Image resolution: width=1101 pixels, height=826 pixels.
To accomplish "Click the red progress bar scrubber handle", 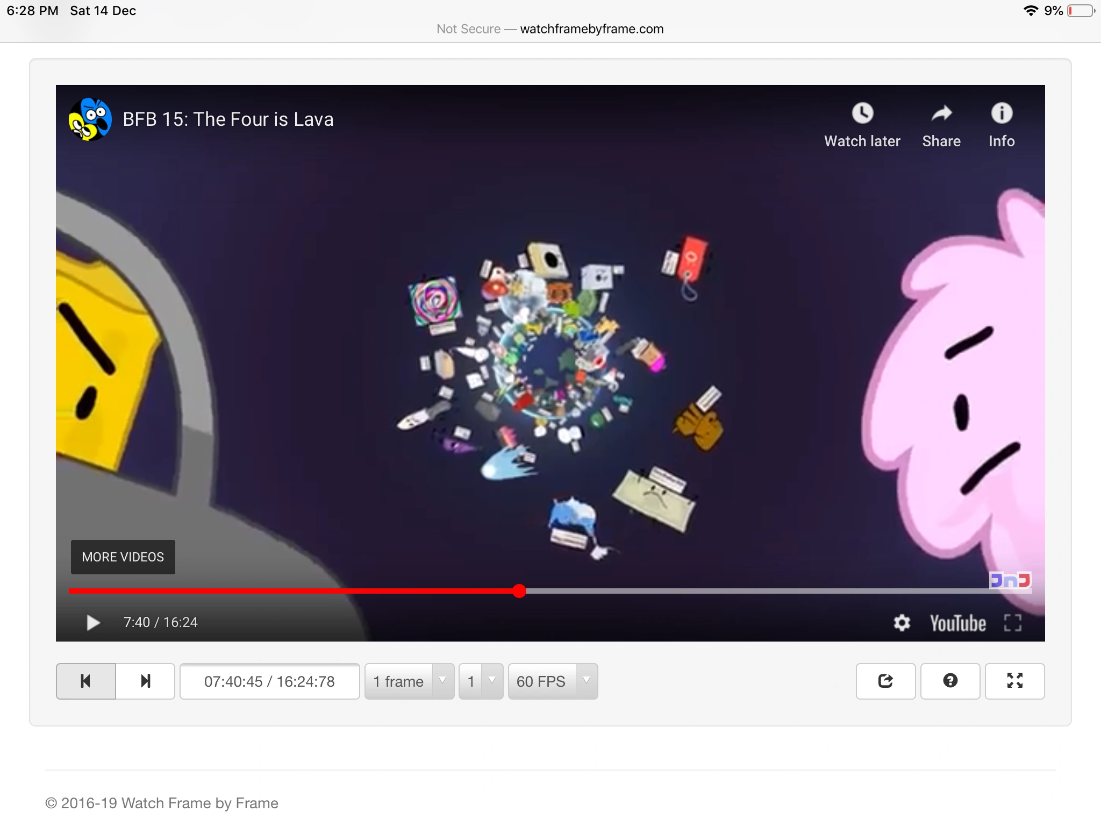I will tap(519, 591).
